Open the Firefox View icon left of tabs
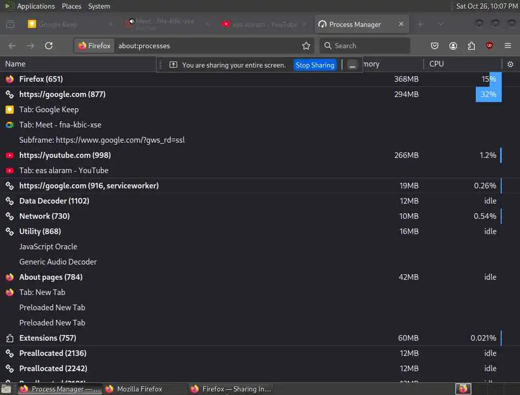The image size is (520, 395). [x=10, y=24]
